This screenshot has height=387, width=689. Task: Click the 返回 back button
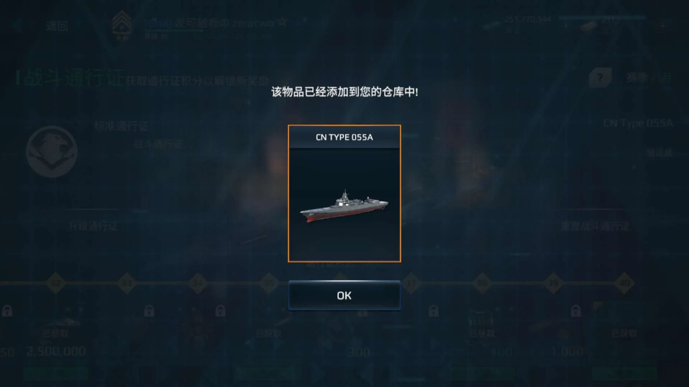57,26
